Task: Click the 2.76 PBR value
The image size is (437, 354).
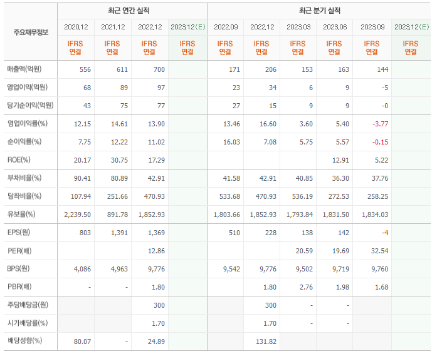Action: point(306,287)
